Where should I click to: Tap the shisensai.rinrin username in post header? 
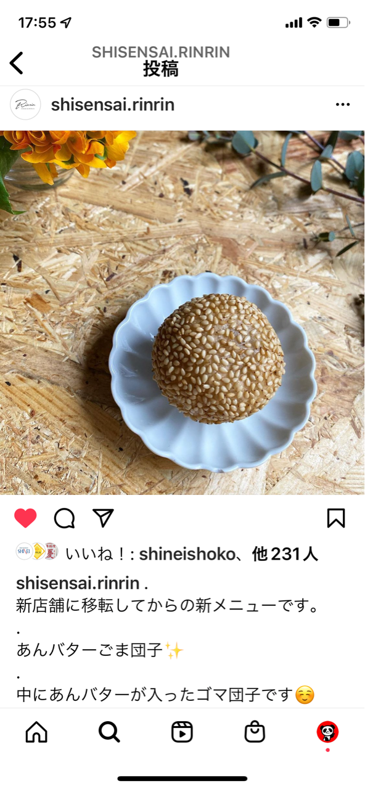[x=113, y=105]
